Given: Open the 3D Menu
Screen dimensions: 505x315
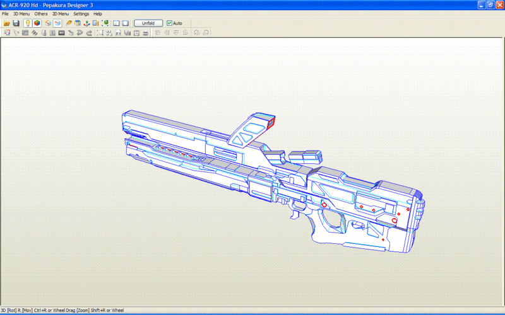Looking at the screenshot, I should 21,13.
